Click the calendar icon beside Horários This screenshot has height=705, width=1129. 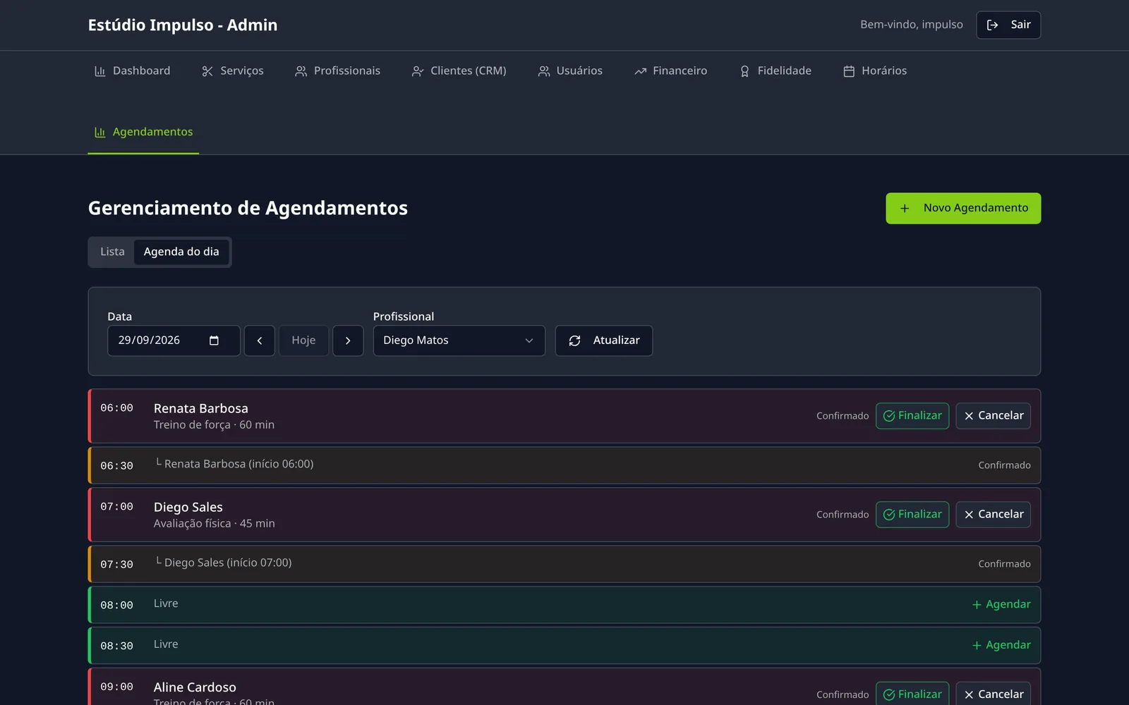click(849, 71)
